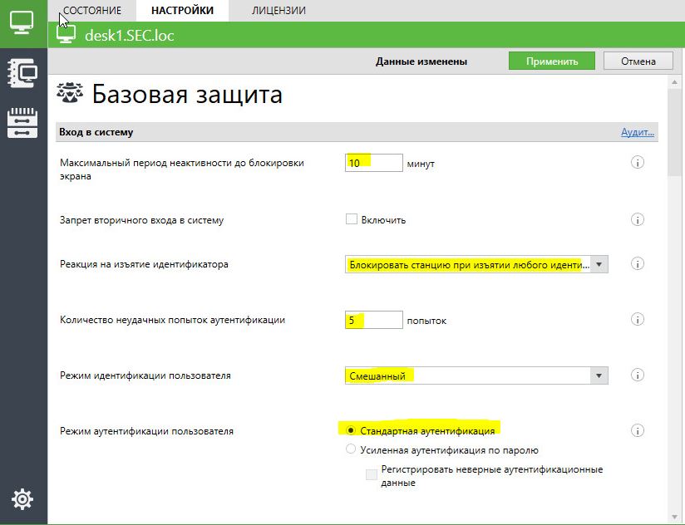685x525 pixels.
Task: Open the gear settings icon in the sidebar
Action: click(22, 499)
